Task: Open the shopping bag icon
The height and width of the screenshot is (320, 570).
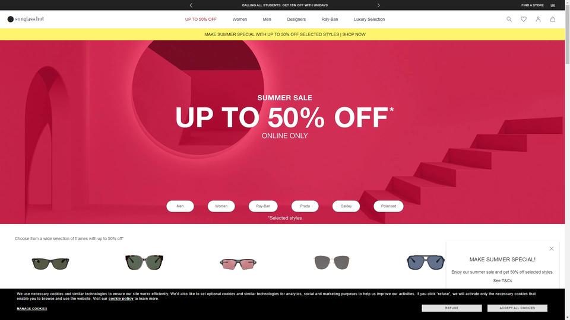Action: 553,19
